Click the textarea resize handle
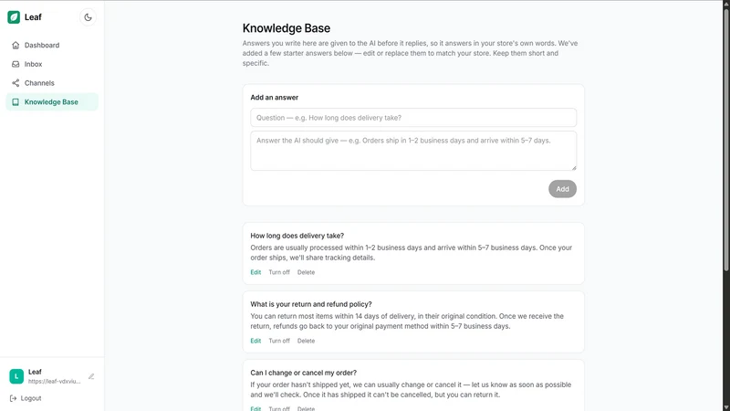Image resolution: width=730 pixels, height=411 pixels. pos(574,168)
